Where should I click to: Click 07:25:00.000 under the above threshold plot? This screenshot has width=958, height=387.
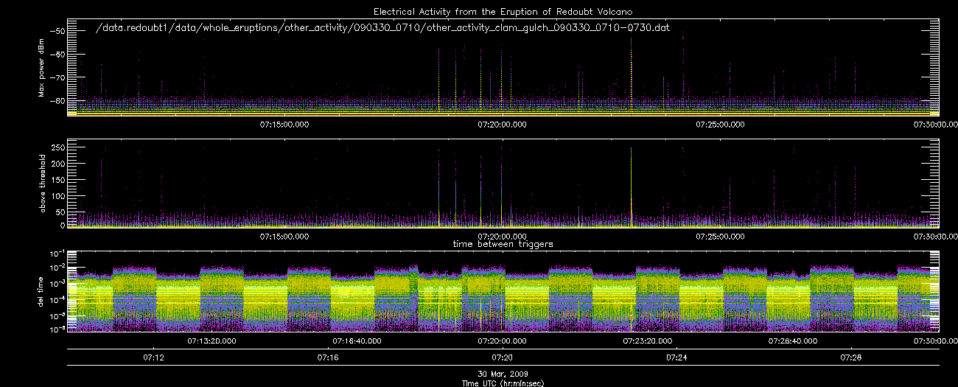point(720,236)
